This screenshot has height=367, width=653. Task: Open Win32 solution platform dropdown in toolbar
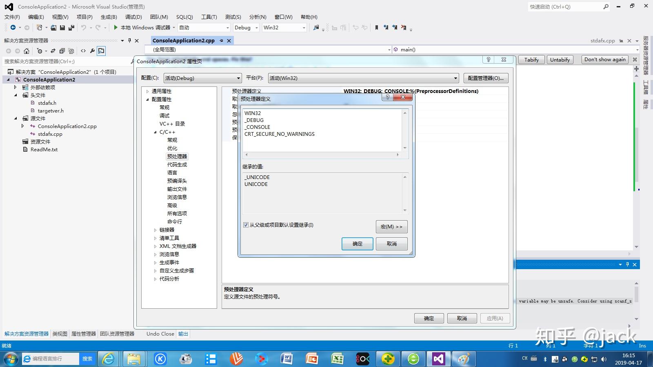point(284,28)
